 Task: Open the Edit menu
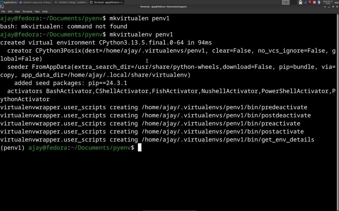coord(10,11)
